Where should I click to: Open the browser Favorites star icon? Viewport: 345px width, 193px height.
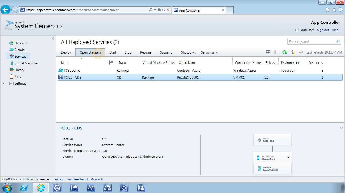pos(334,10)
